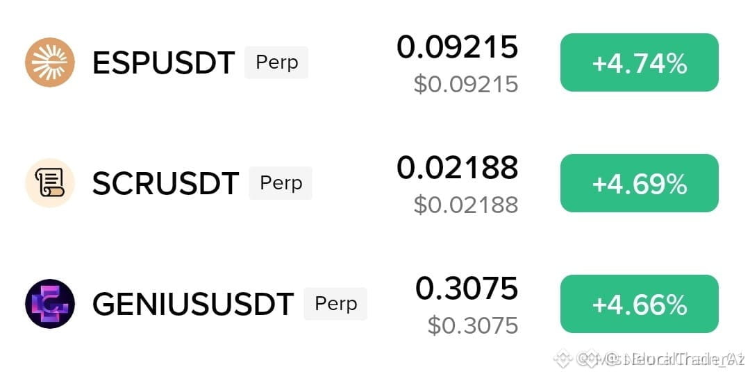Image resolution: width=750 pixels, height=376 pixels.
Task: Toggle the +4.69% change badge
Action: point(639,183)
